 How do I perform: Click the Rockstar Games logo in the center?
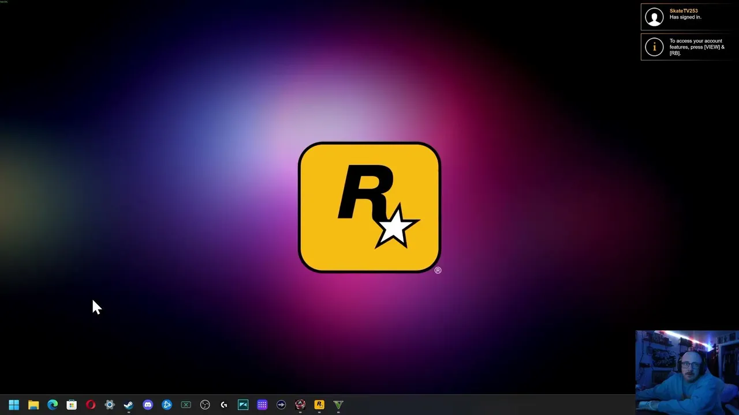(369, 207)
